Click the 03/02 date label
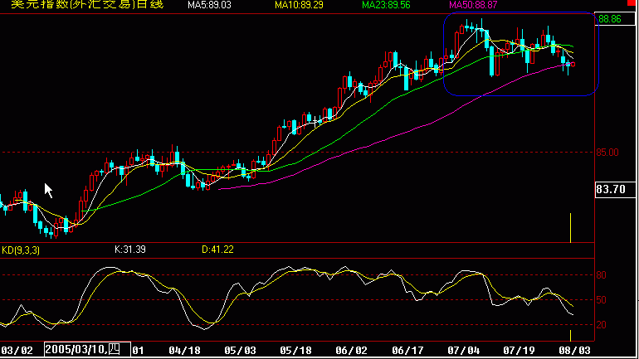 pyautogui.click(x=17, y=351)
